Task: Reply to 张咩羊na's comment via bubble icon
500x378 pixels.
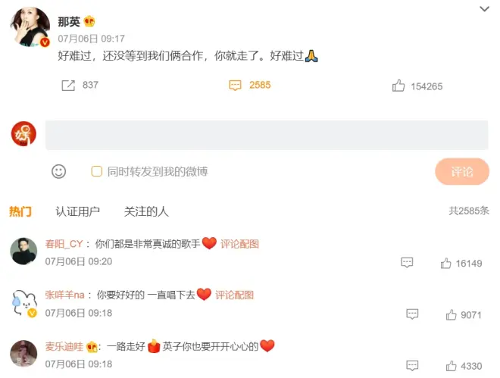Action: (x=412, y=314)
